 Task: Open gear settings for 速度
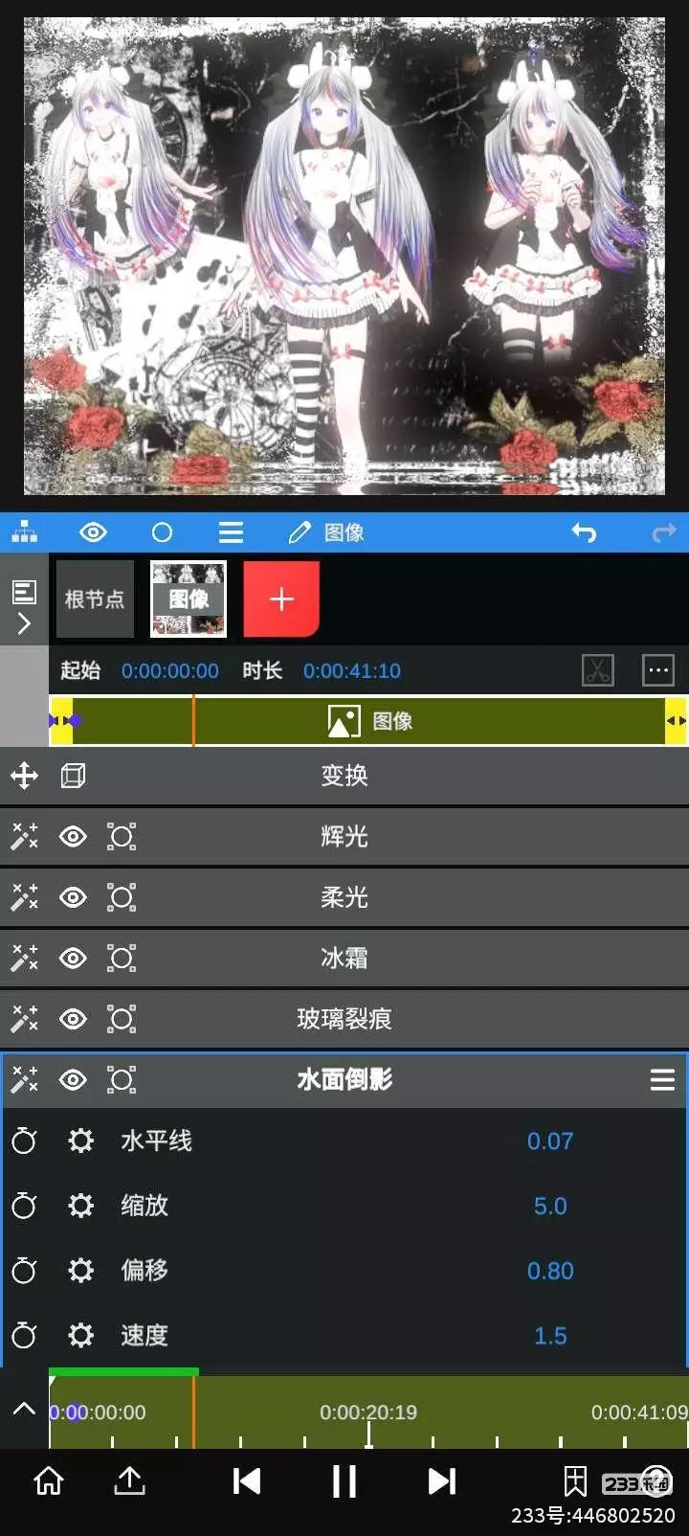(81, 1335)
